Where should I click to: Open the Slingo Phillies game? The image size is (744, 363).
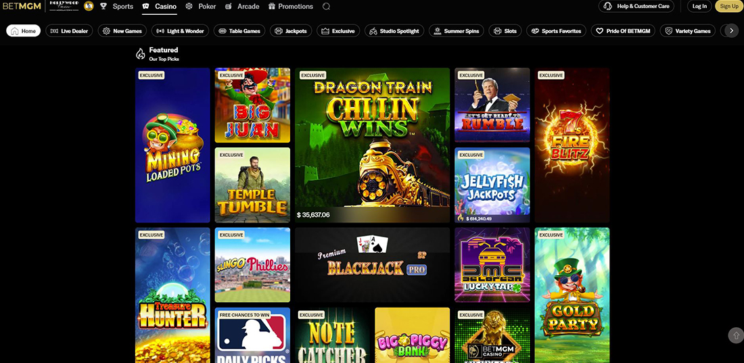click(x=252, y=265)
